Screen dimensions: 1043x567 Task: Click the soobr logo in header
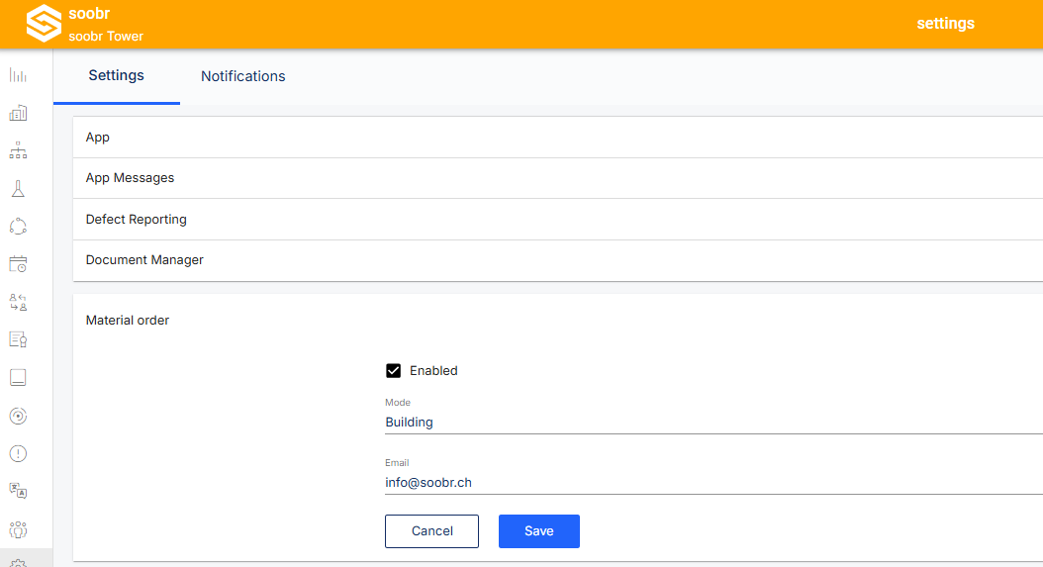(44, 24)
